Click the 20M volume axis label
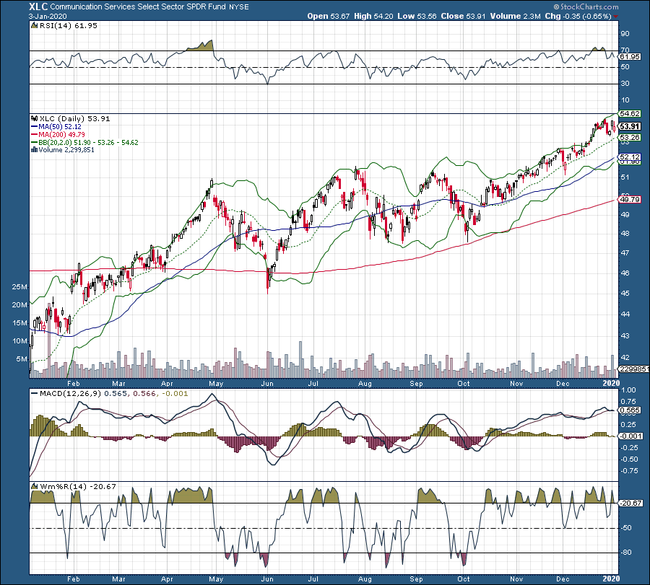The width and height of the screenshot is (650, 585). point(19,305)
